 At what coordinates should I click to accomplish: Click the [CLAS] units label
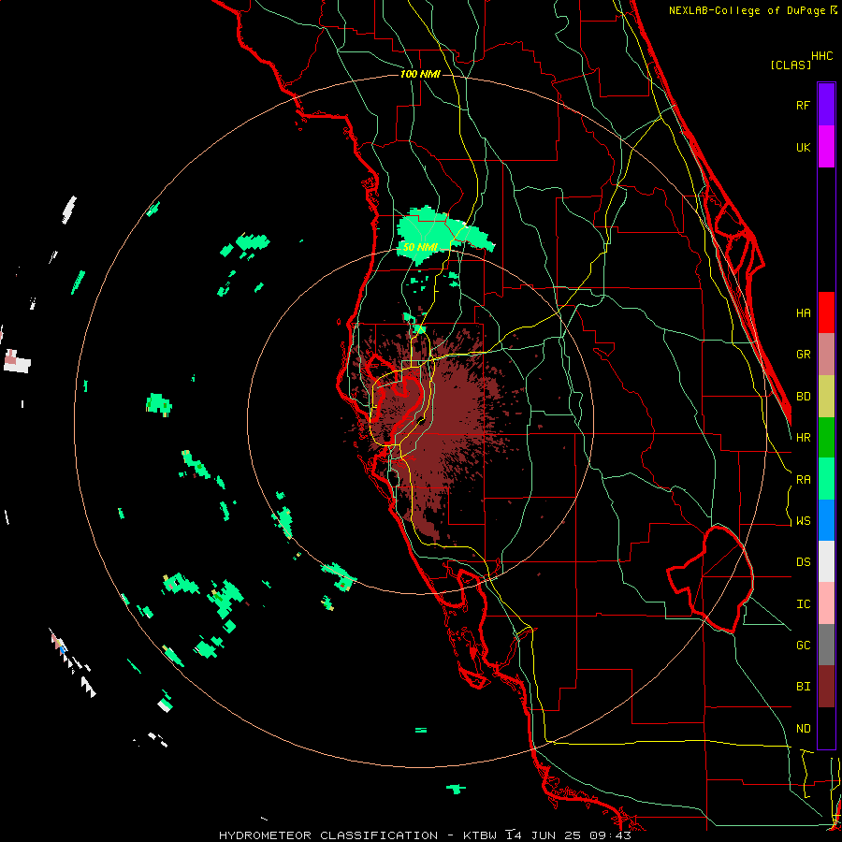click(791, 65)
